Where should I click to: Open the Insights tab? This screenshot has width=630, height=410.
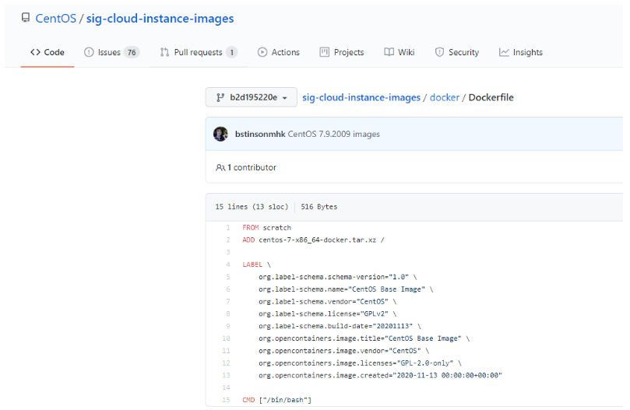click(521, 52)
